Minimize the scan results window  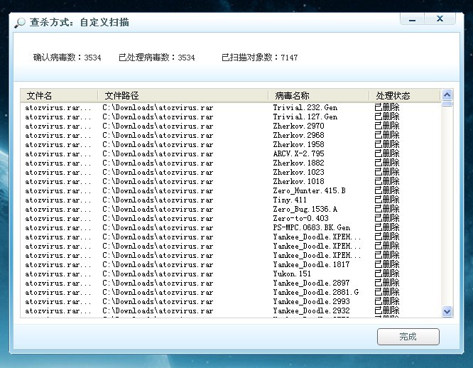pyautogui.click(x=412, y=19)
